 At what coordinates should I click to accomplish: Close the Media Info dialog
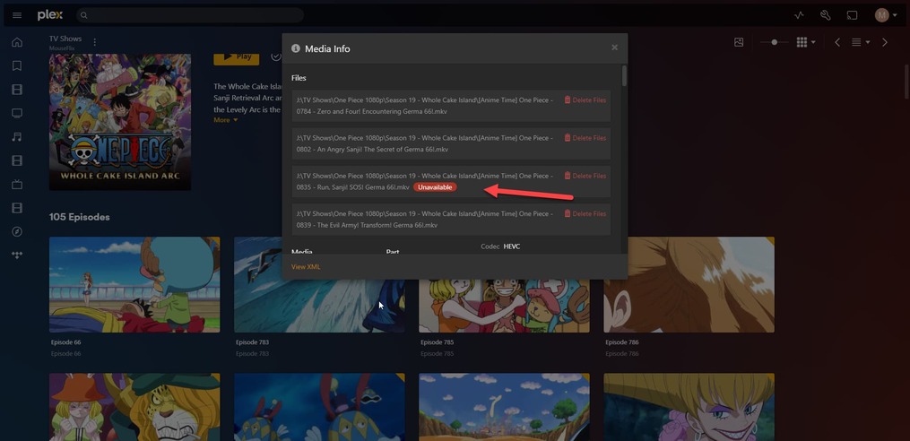click(615, 48)
